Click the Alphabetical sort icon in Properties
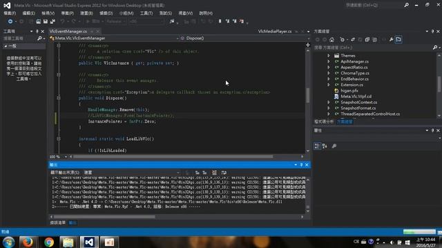442x248 pixels. click(325, 146)
